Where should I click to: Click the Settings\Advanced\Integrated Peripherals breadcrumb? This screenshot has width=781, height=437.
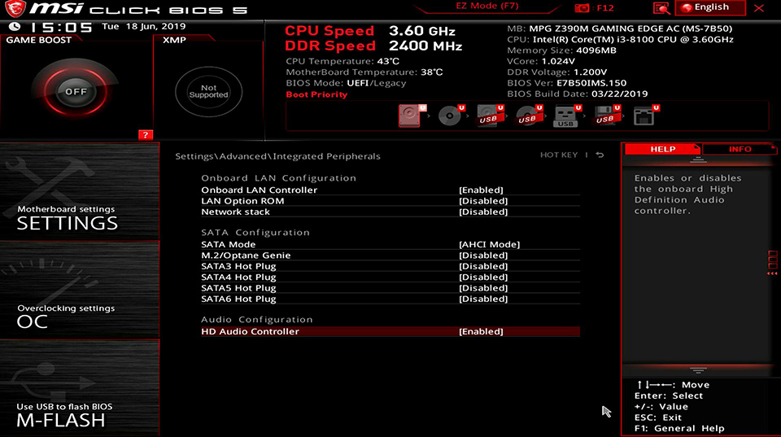click(x=277, y=156)
